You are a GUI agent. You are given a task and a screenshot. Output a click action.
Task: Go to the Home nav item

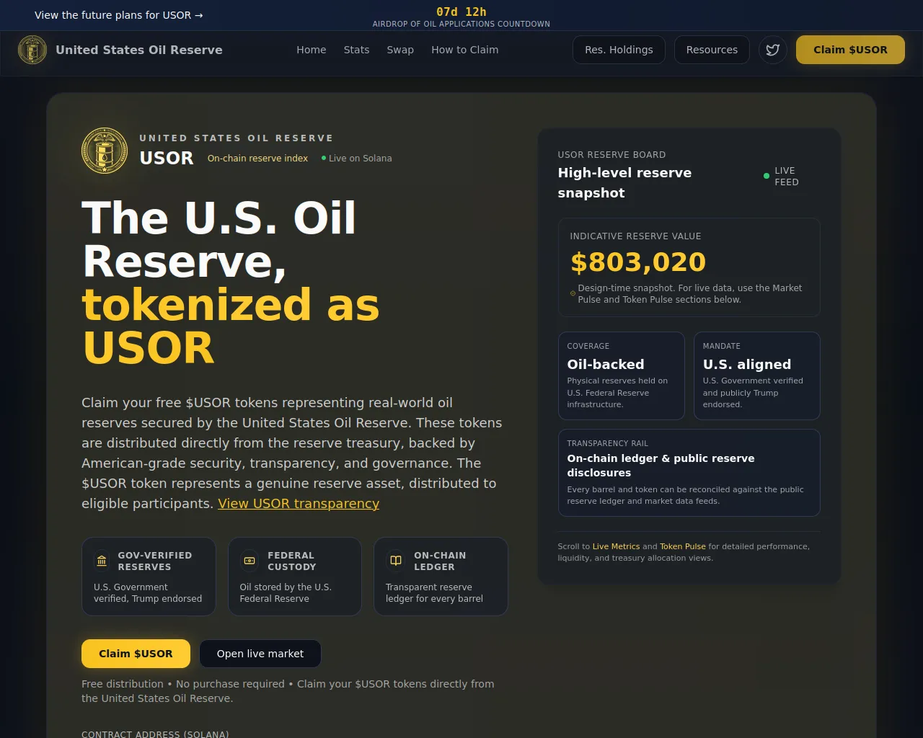coord(312,50)
